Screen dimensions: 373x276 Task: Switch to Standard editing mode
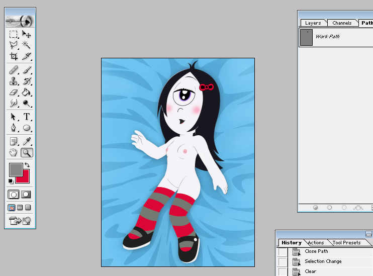click(x=14, y=194)
